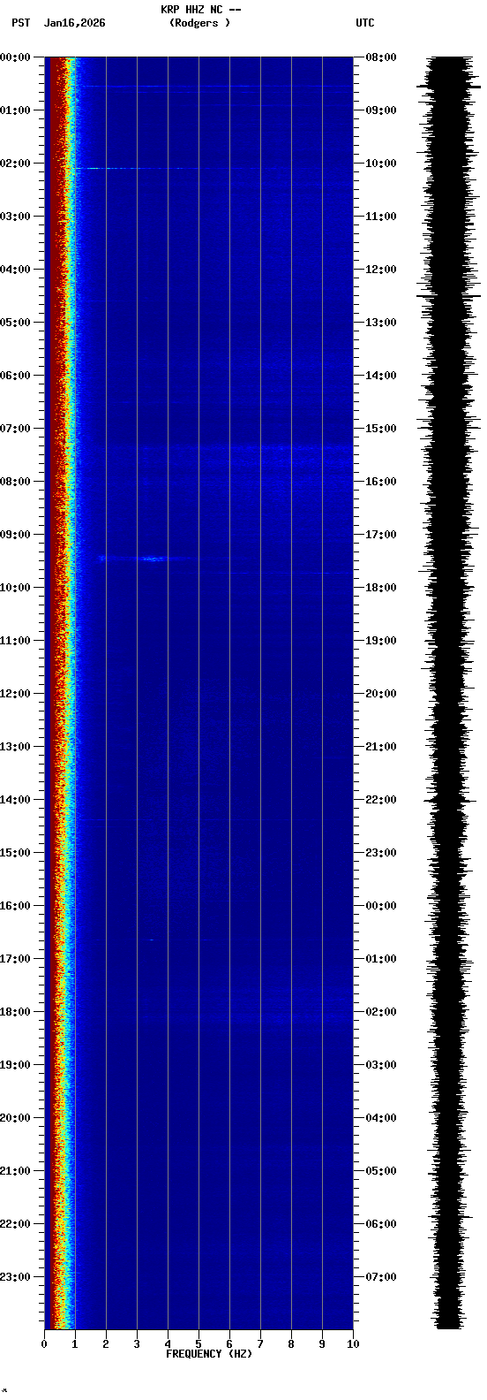The height and width of the screenshot is (1400, 487).
Task: Click the PST '03:00' time label
Action: (15, 217)
